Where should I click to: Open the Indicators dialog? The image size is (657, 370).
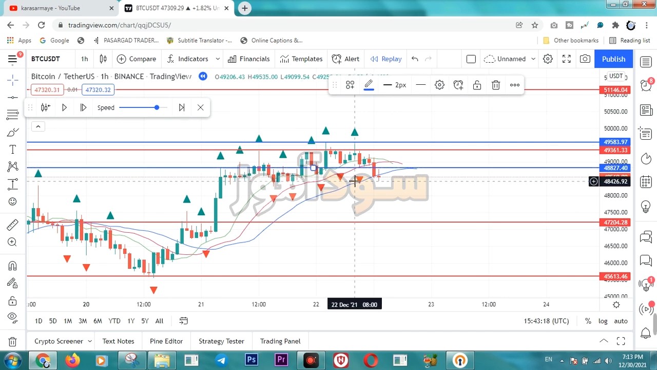coord(188,59)
